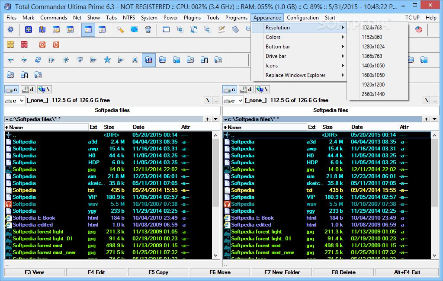Go forward with the right arrow icon
This screenshot has width=443, height=281.
(x=24, y=60)
